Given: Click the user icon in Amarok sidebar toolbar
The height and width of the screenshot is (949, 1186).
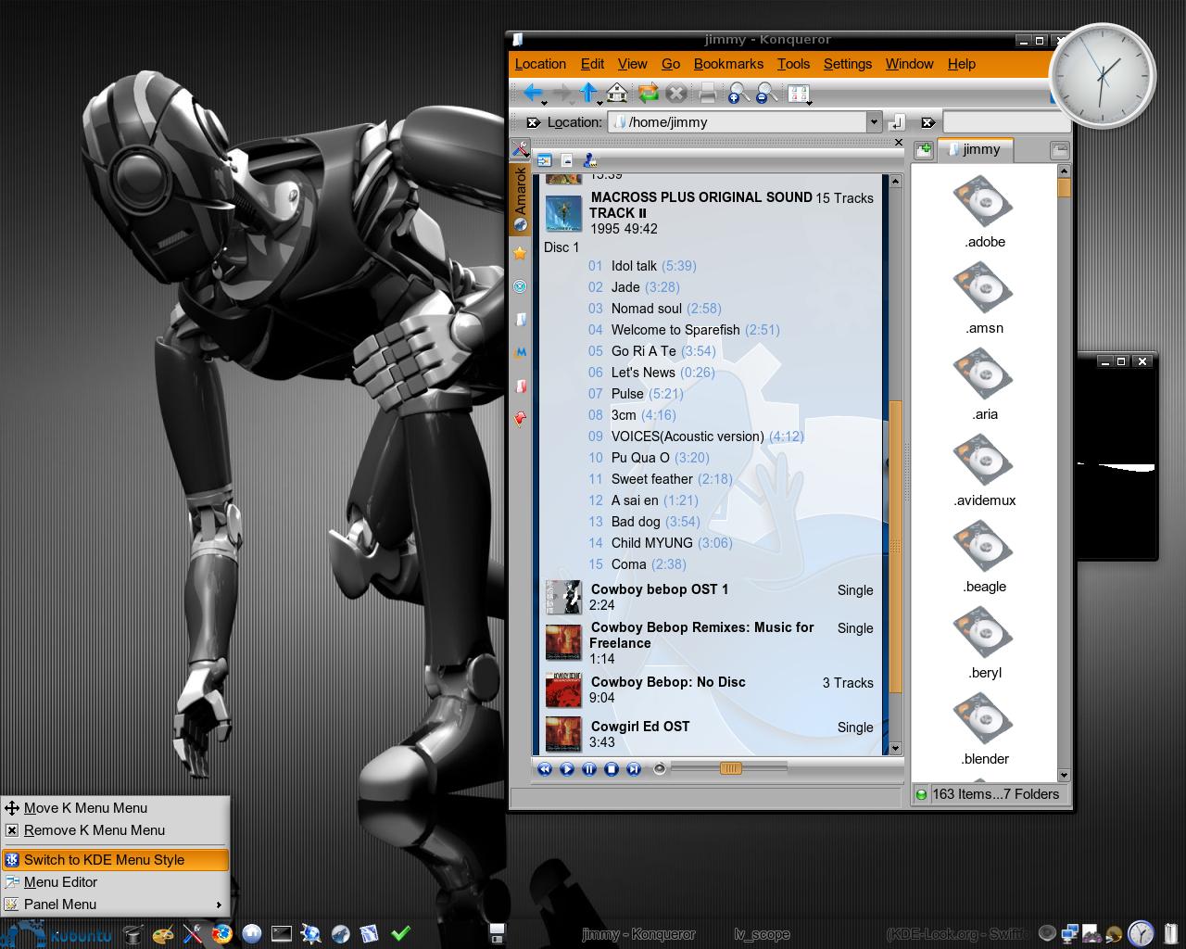Looking at the screenshot, I should (x=588, y=160).
